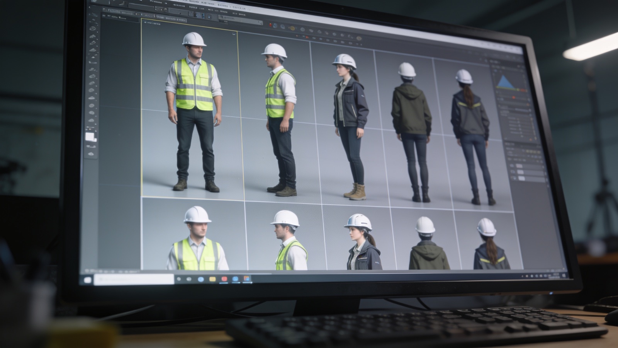Viewport: 618px width, 348px height.
Task: Click the small corner icon of selected panel
Action: 234,34
